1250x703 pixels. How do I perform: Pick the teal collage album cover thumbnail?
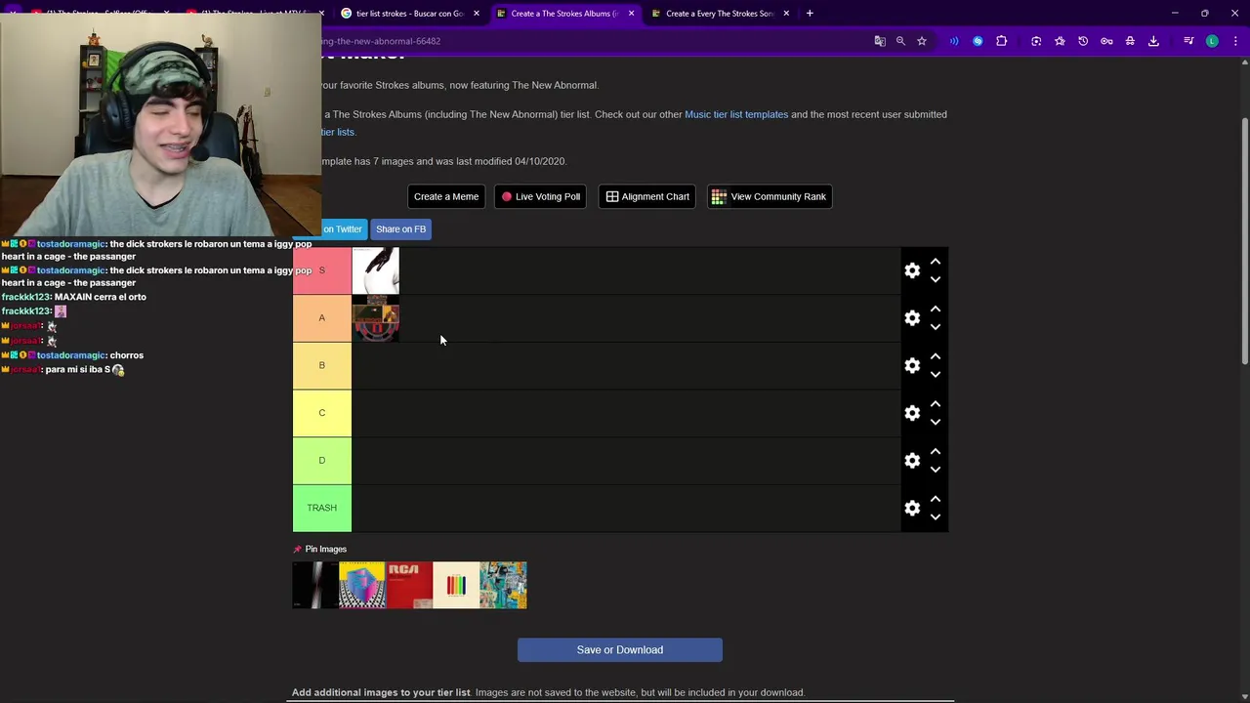(503, 585)
